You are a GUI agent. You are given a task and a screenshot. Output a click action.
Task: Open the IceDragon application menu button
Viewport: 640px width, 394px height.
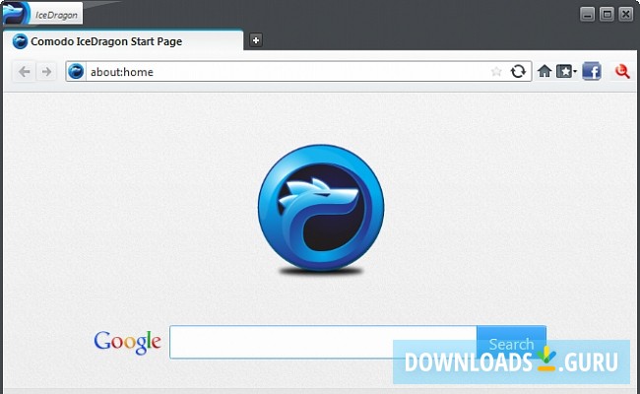click(x=42, y=13)
